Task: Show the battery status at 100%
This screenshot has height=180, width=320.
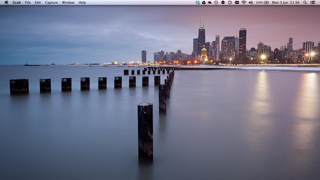Action: (262, 3)
